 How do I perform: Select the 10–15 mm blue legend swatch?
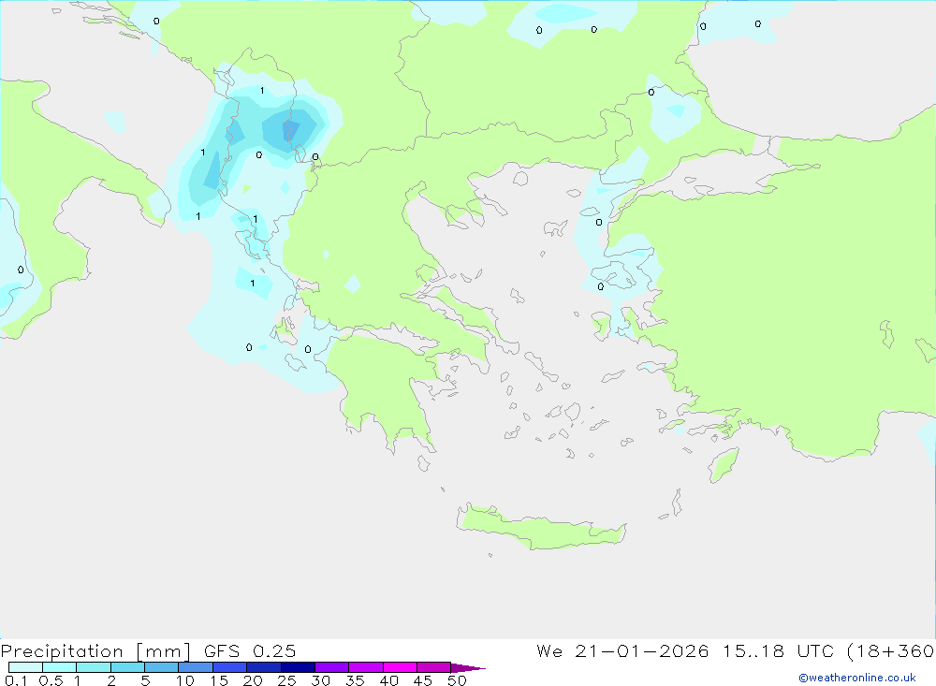point(196,667)
